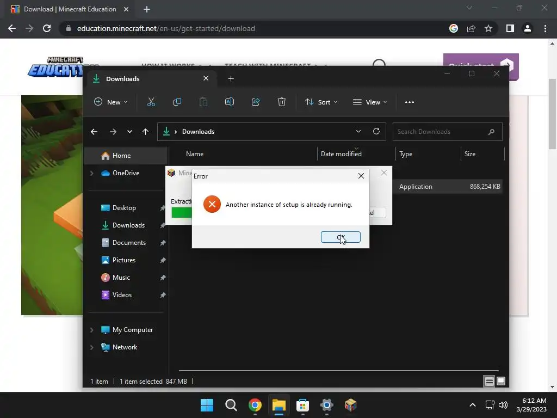Reload the Chrome page
Screen dimensions: 557x418
click(47, 28)
